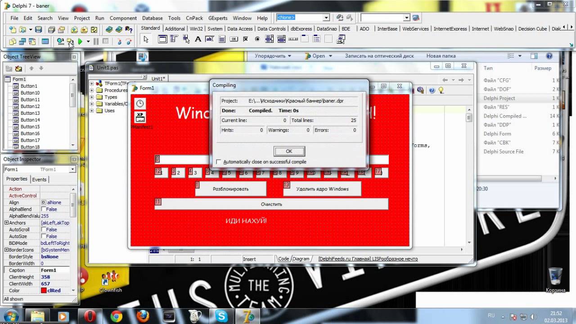Select the Label 'A' component

pos(198,39)
